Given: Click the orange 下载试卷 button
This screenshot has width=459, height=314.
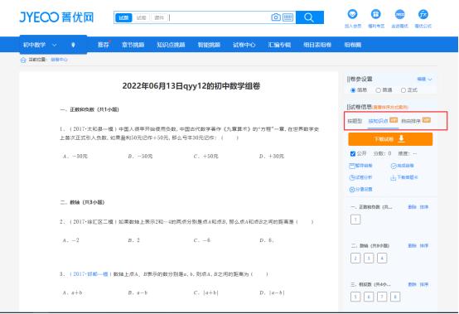Looking at the screenshot, I should 390,139.
